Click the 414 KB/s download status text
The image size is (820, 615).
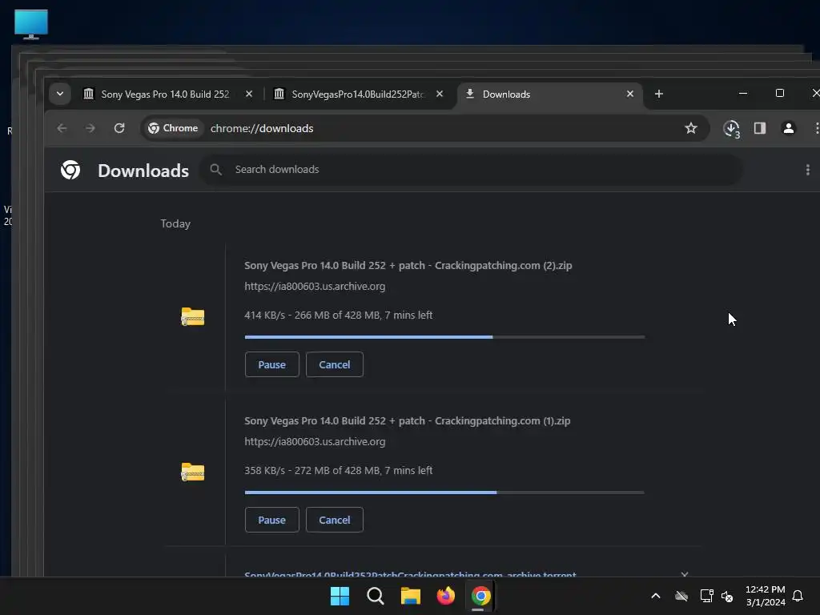(x=339, y=315)
